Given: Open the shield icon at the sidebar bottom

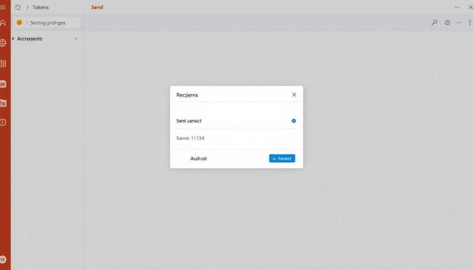Looking at the screenshot, I should [x=3, y=259].
